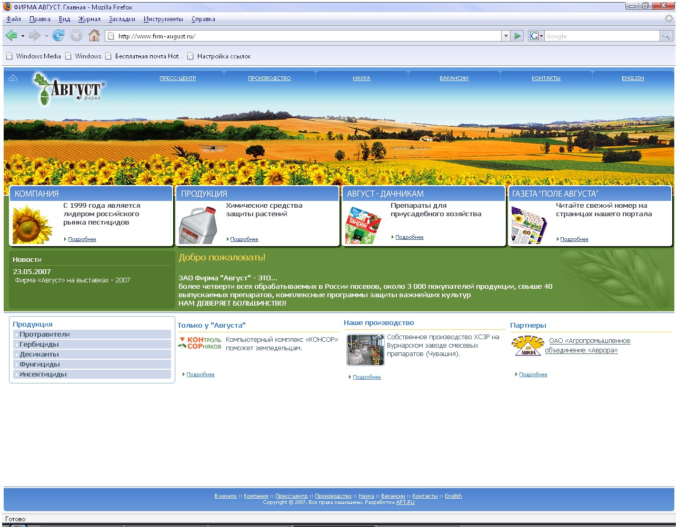Go to ВАКАНСИИ in top navigation
Image resolution: width=678 pixels, height=527 pixels.
[454, 78]
